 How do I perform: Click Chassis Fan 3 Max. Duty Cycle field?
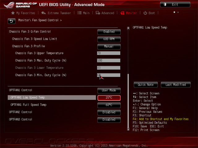click(109, 60)
